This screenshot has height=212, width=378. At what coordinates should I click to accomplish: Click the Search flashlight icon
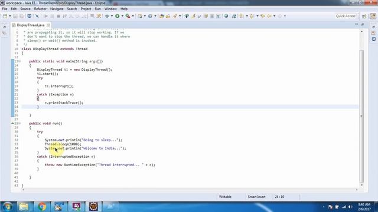[175, 16]
